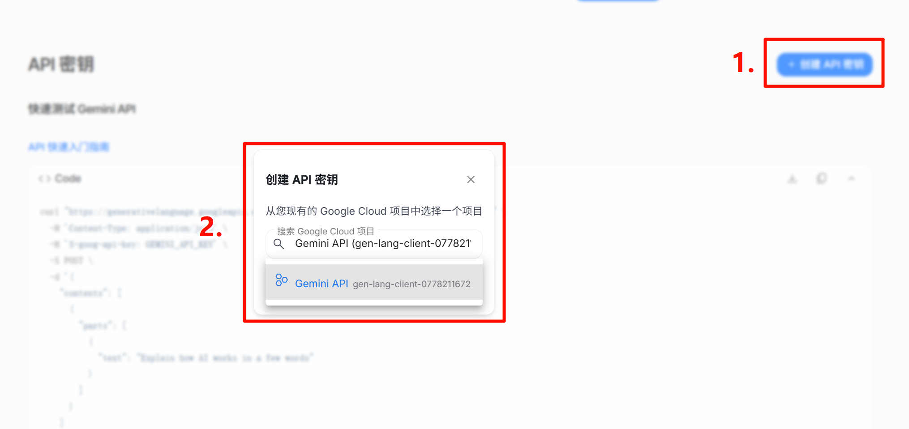Image resolution: width=909 pixels, height=429 pixels.
Task: Click the gen-lang-client-0778211672 project ID
Action: coord(412,284)
